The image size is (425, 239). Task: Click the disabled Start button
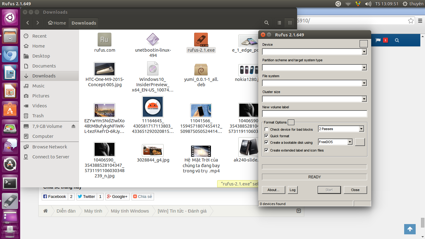[329, 190]
